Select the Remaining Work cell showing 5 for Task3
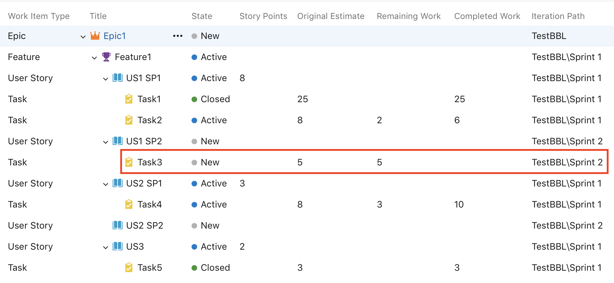This screenshot has width=614, height=283. coord(379,162)
